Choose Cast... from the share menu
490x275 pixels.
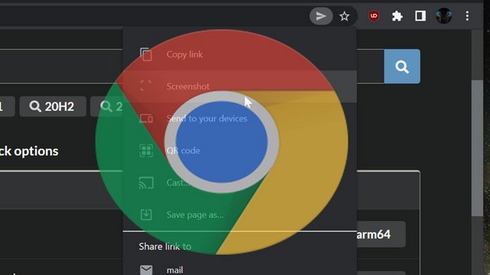tap(240, 183)
